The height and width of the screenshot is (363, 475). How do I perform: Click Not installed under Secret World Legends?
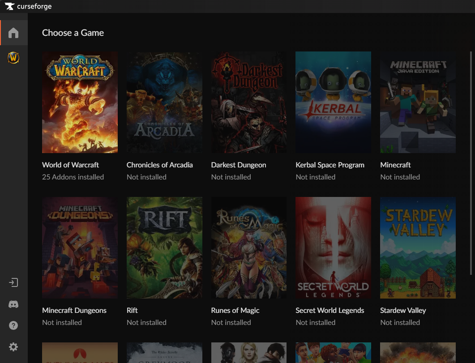315,322
